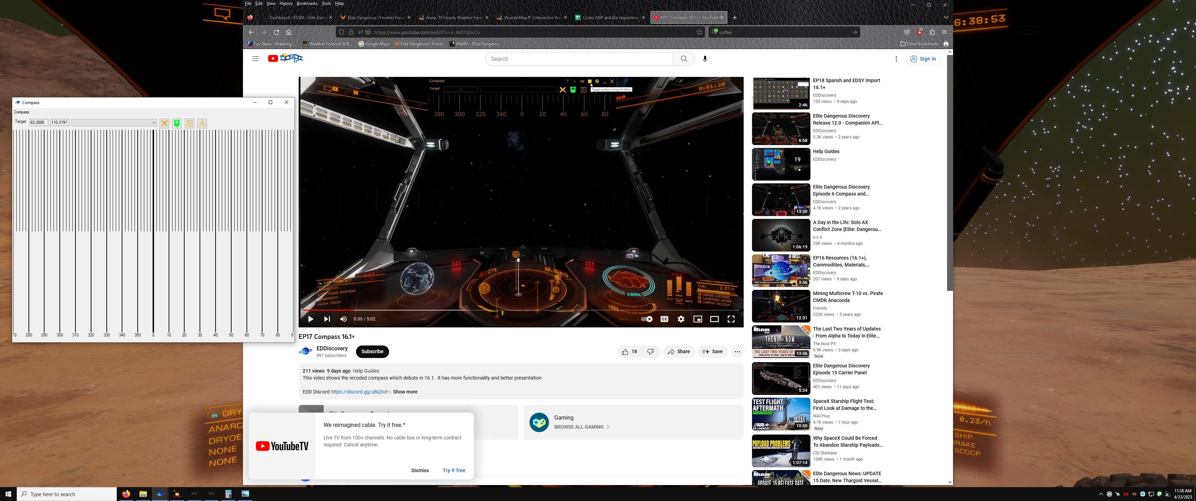This screenshot has width=1196, height=501.
Task: Open the Bookmarks menu in Firefox
Action: click(307, 3)
